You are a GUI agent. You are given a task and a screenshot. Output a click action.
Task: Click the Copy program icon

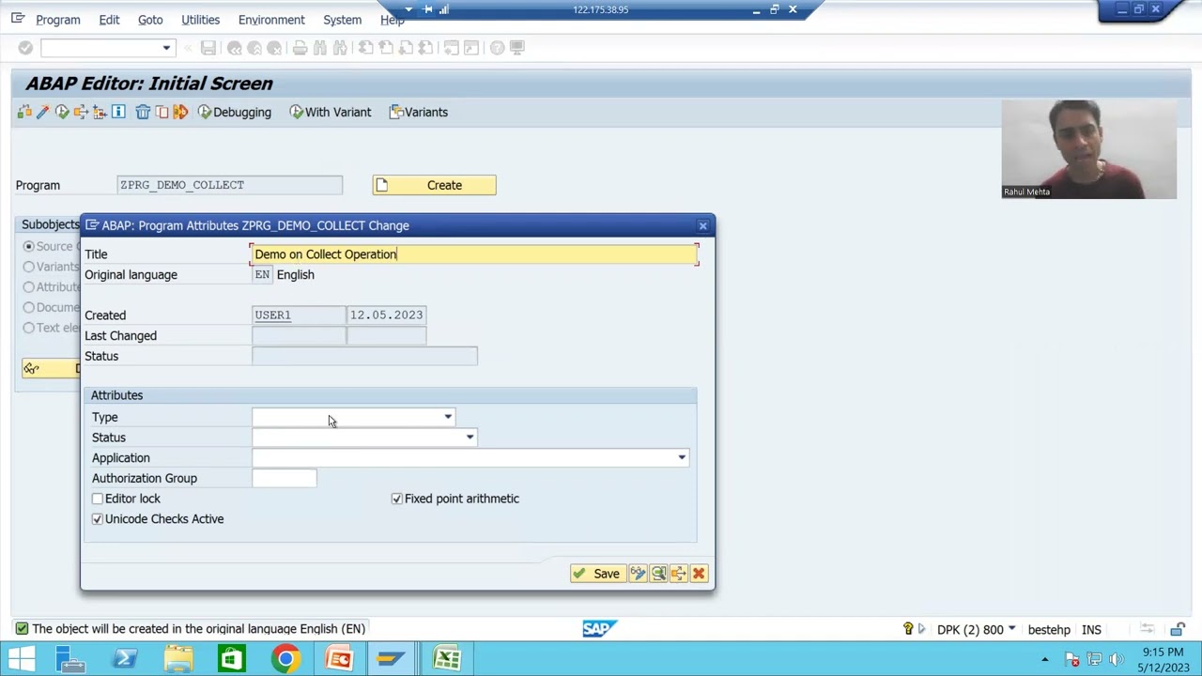click(x=162, y=112)
